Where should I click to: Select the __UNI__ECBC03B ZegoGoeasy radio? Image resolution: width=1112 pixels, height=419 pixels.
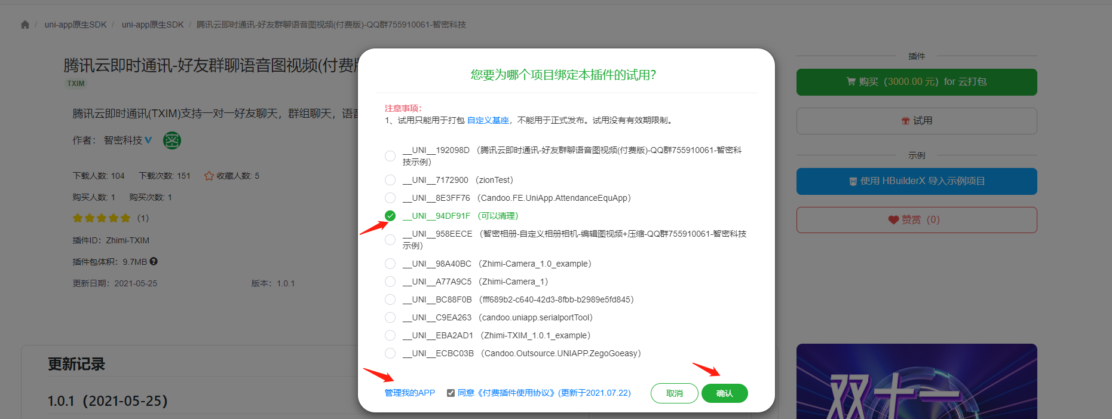(390, 353)
